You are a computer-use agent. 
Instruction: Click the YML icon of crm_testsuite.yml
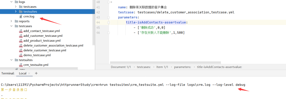point(21,65)
